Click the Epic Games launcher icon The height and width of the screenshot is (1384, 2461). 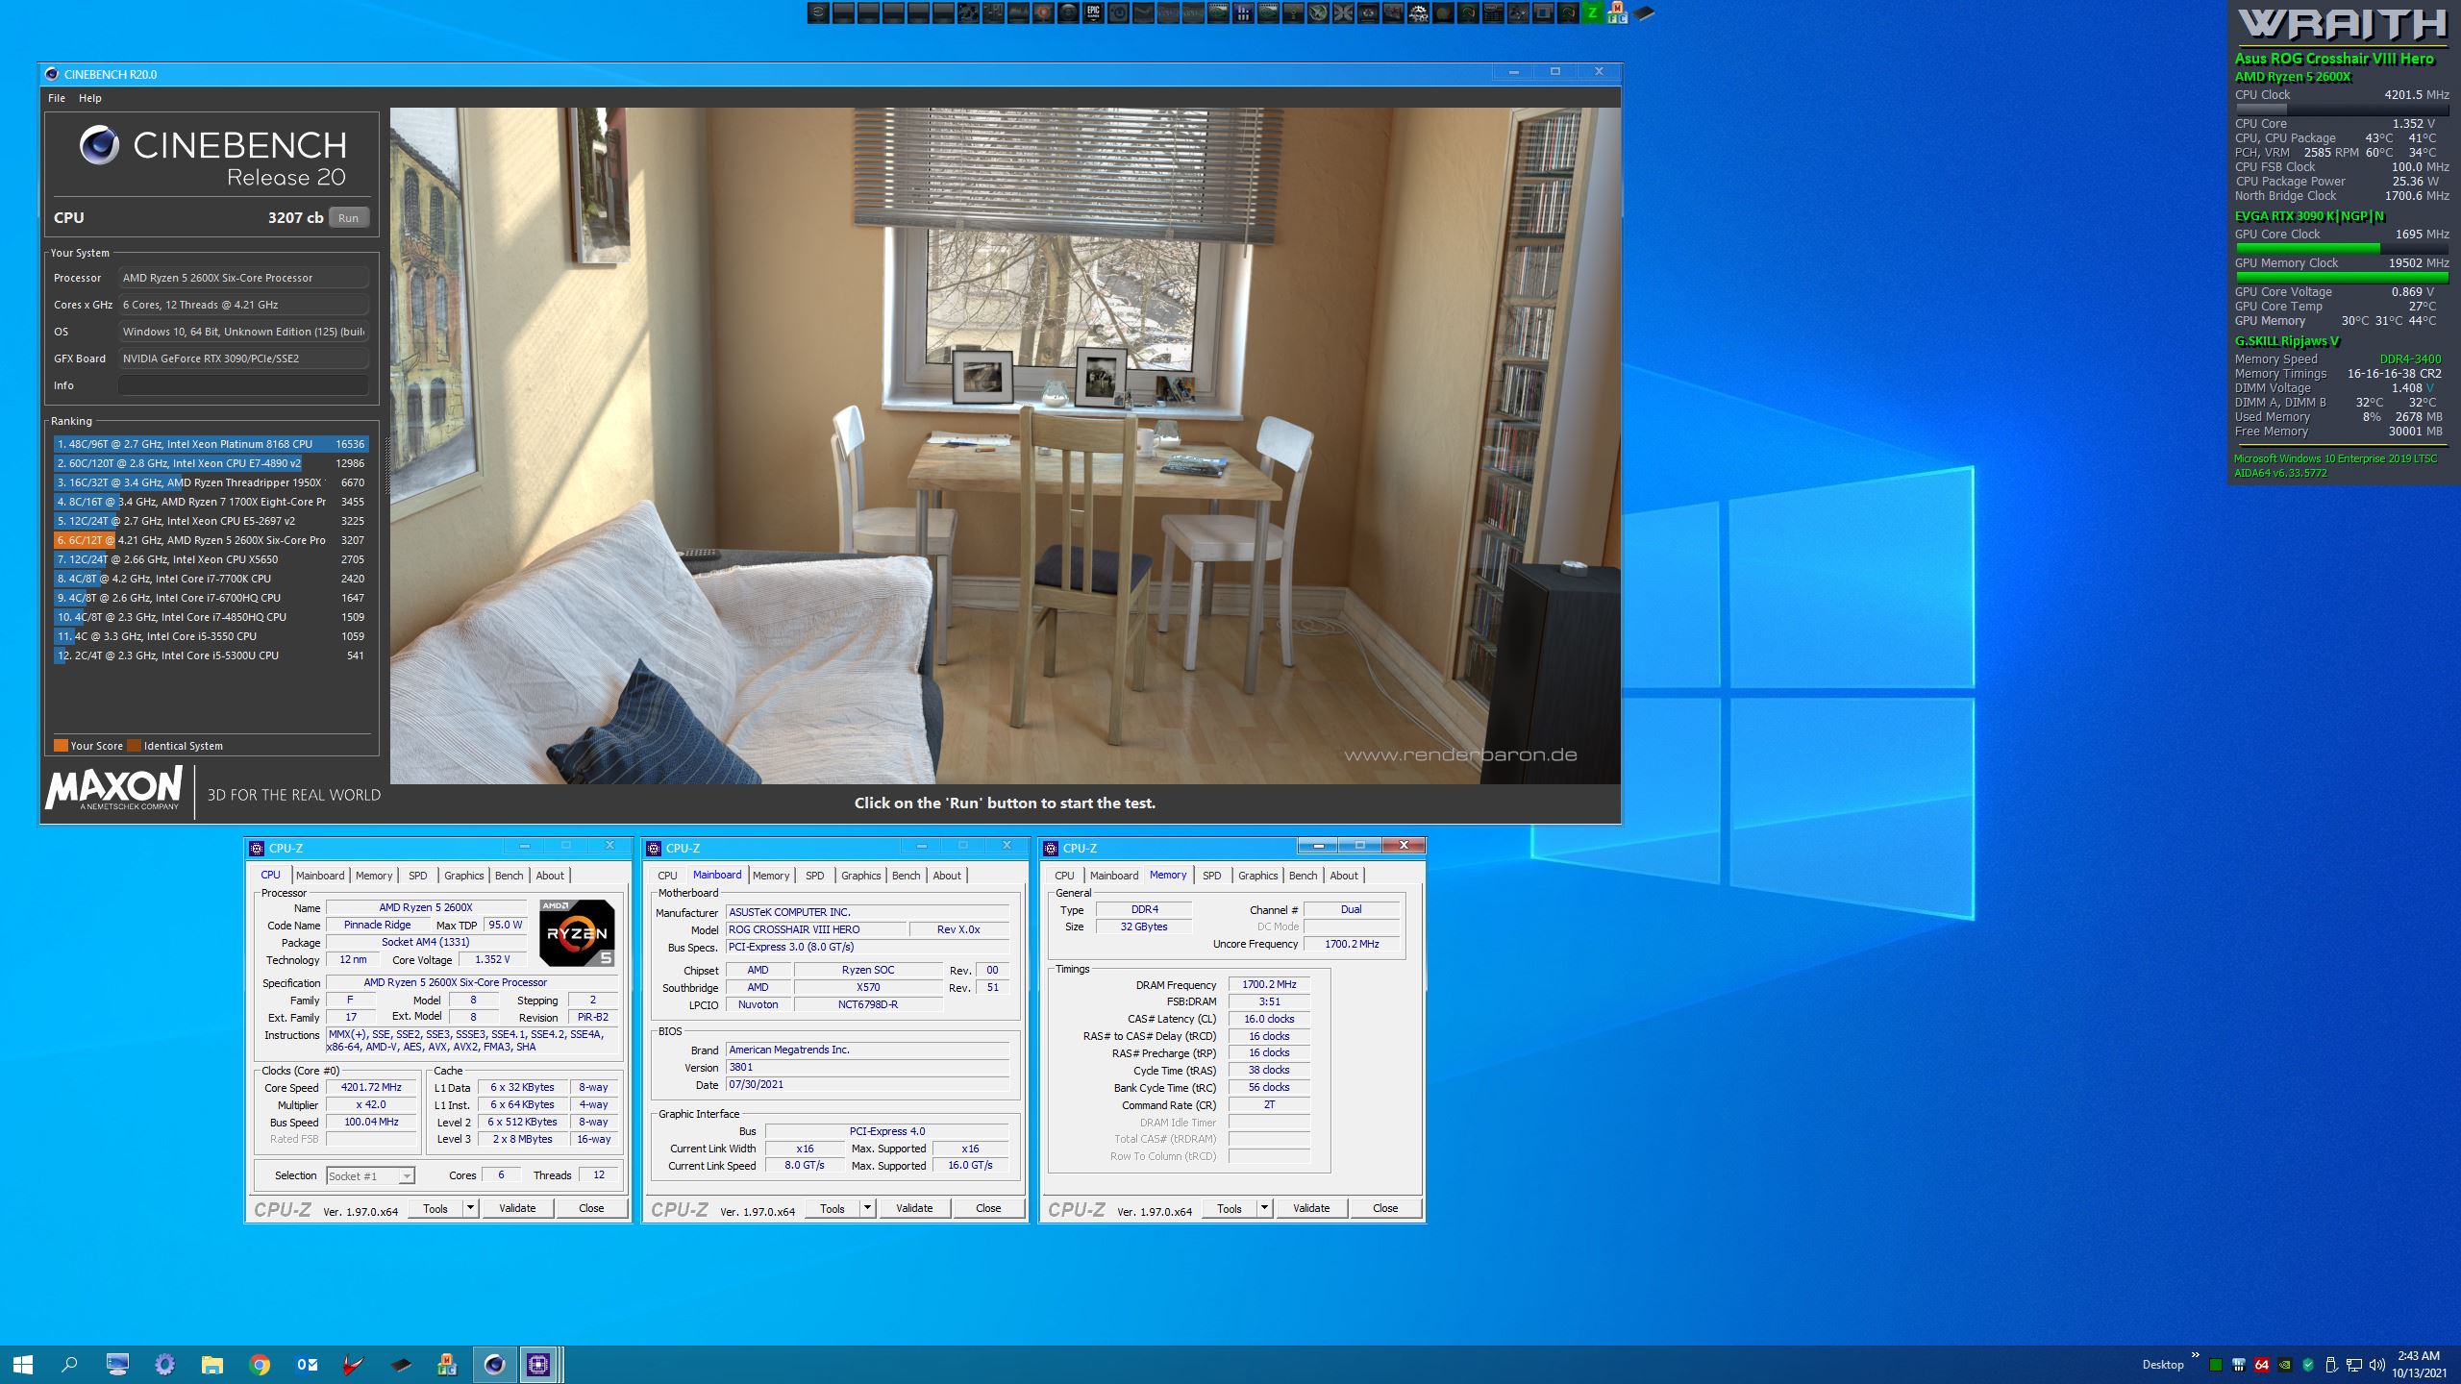[x=1093, y=12]
